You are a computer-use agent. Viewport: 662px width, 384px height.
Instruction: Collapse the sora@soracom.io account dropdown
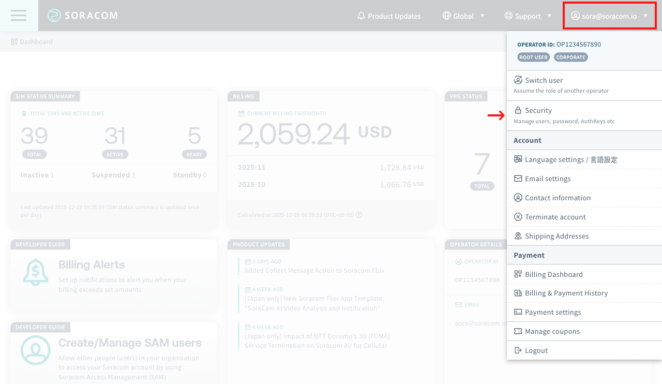pos(609,16)
